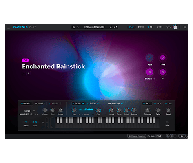193x163 pixels.
Task: Toggle FX B power button
Action: coord(155,104)
